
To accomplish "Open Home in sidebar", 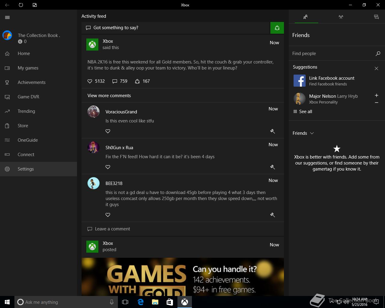I will click(38, 54).
